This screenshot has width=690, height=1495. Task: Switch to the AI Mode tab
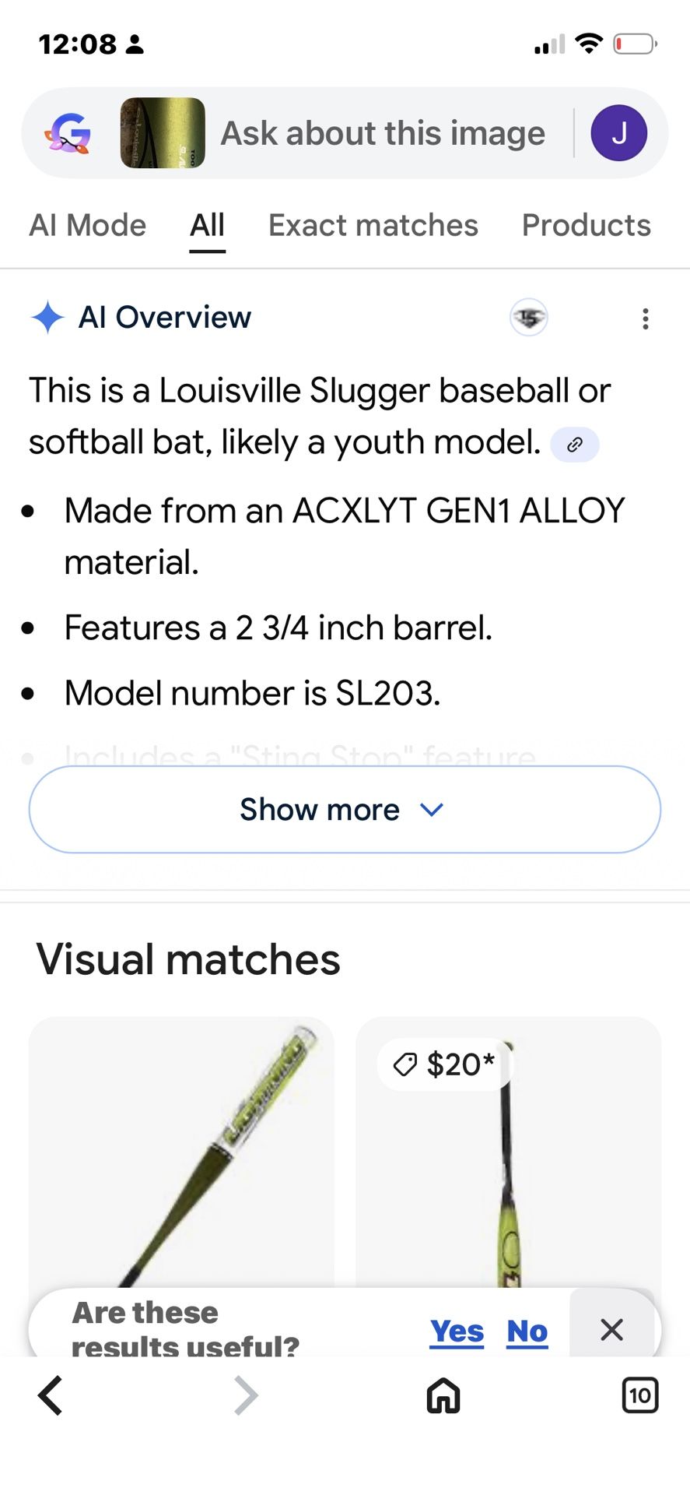pyautogui.click(x=88, y=226)
